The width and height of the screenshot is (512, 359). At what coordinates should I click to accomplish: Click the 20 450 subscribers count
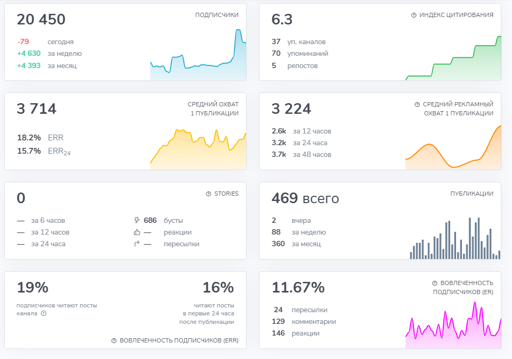click(41, 19)
